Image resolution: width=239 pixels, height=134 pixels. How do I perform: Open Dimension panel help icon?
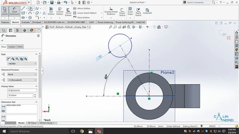coord(38,36)
